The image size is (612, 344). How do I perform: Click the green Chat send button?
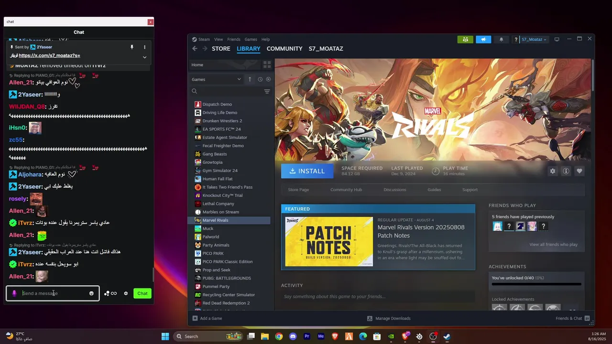142,293
